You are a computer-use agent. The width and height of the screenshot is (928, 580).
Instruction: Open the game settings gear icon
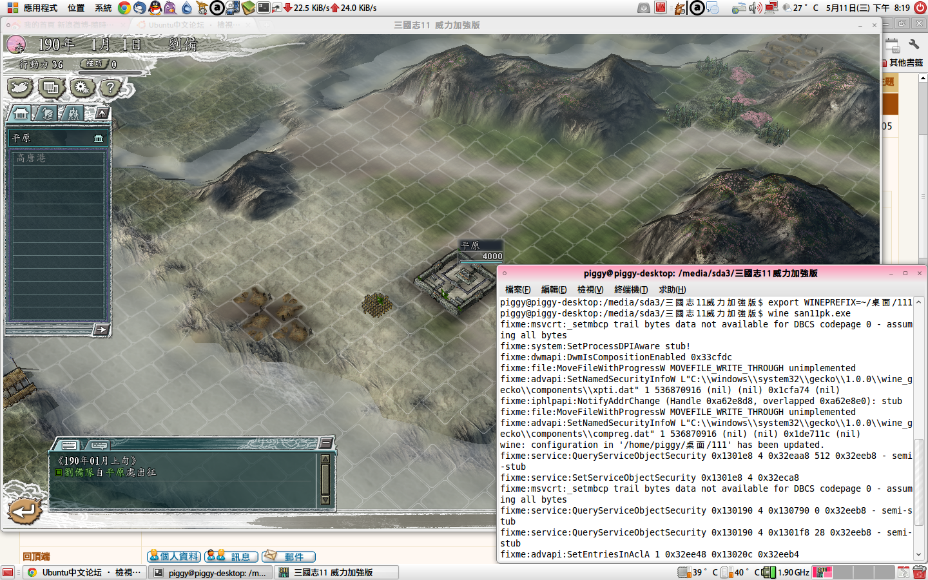82,87
